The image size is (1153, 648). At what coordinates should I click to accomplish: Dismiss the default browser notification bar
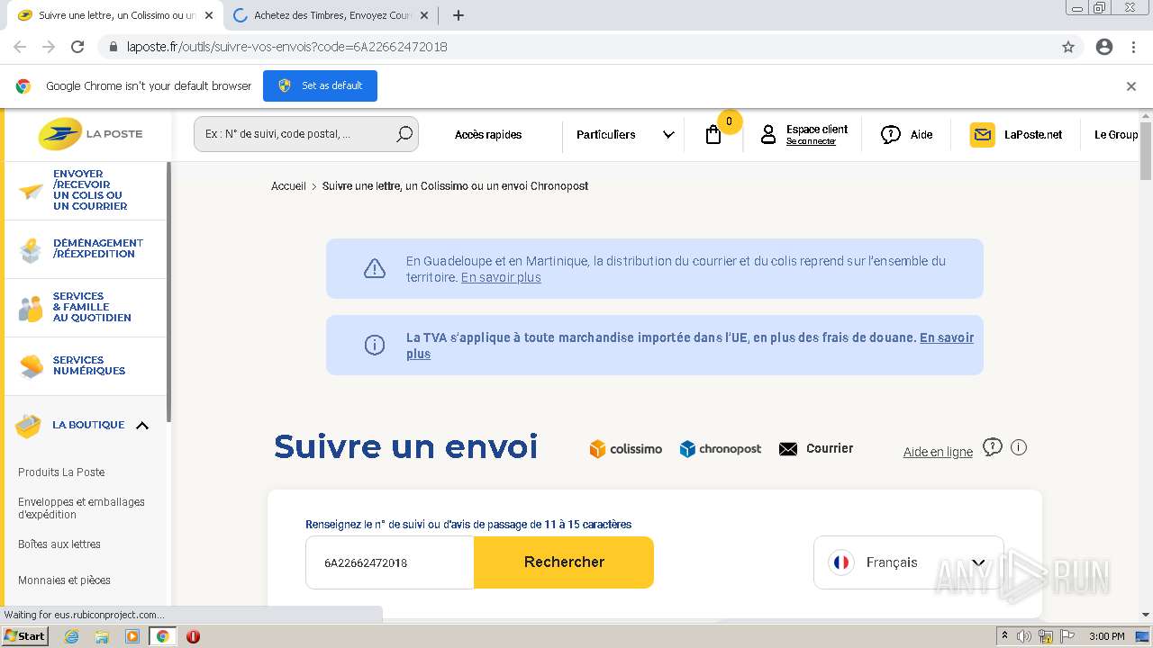(1131, 86)
